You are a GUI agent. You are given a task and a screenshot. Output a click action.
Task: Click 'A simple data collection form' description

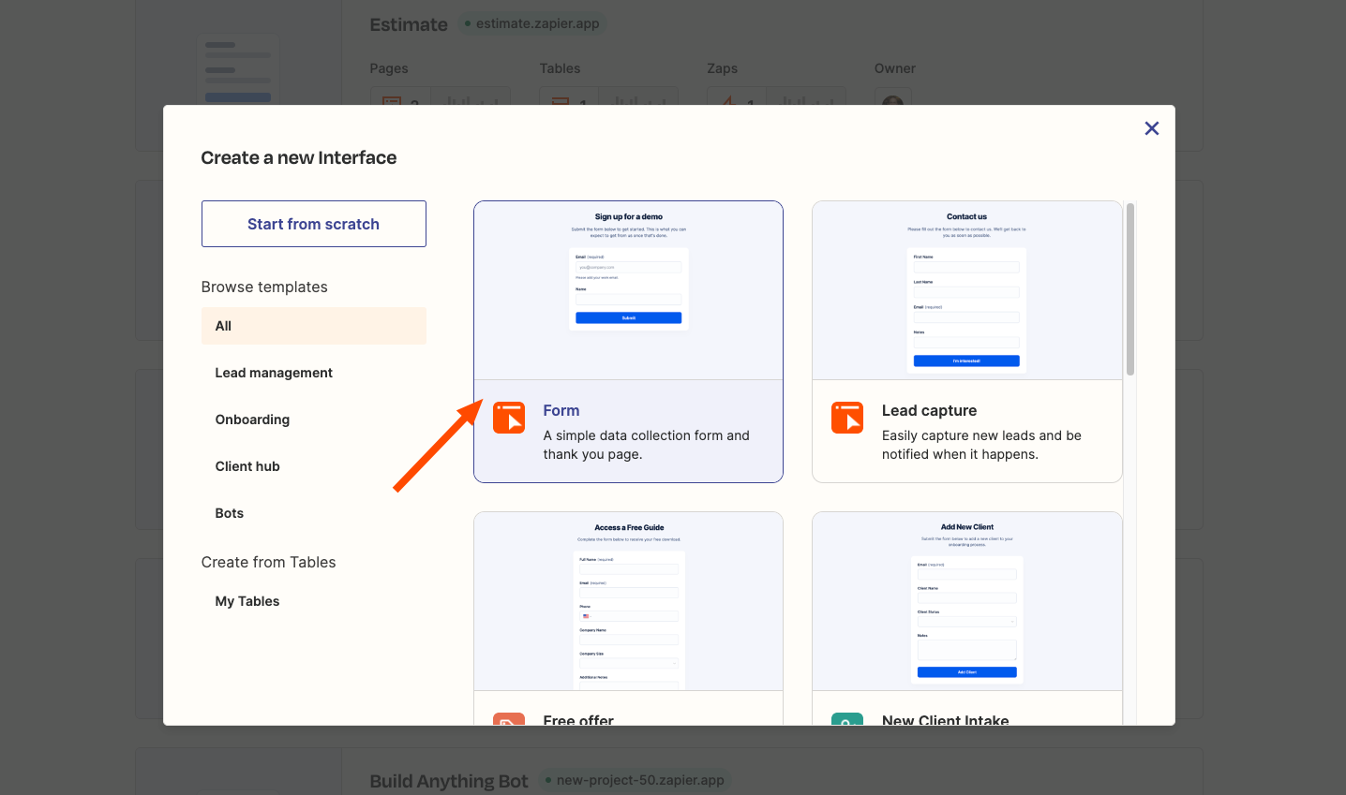646,445
